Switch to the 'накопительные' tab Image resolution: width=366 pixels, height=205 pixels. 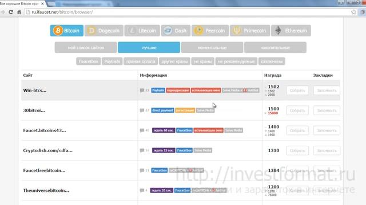(275, 47)
